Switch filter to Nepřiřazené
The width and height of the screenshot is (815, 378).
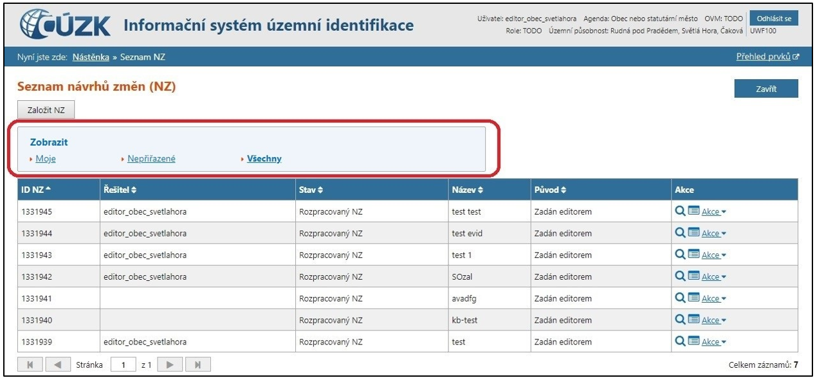point(151,159)
